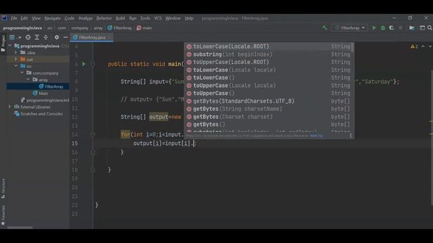Click the warnings indicator showing 2
This screenshot has width=433, height=243.
tap(414, 47)
